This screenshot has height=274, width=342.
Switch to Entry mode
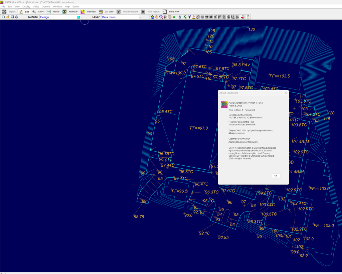[x=38, y=12]
